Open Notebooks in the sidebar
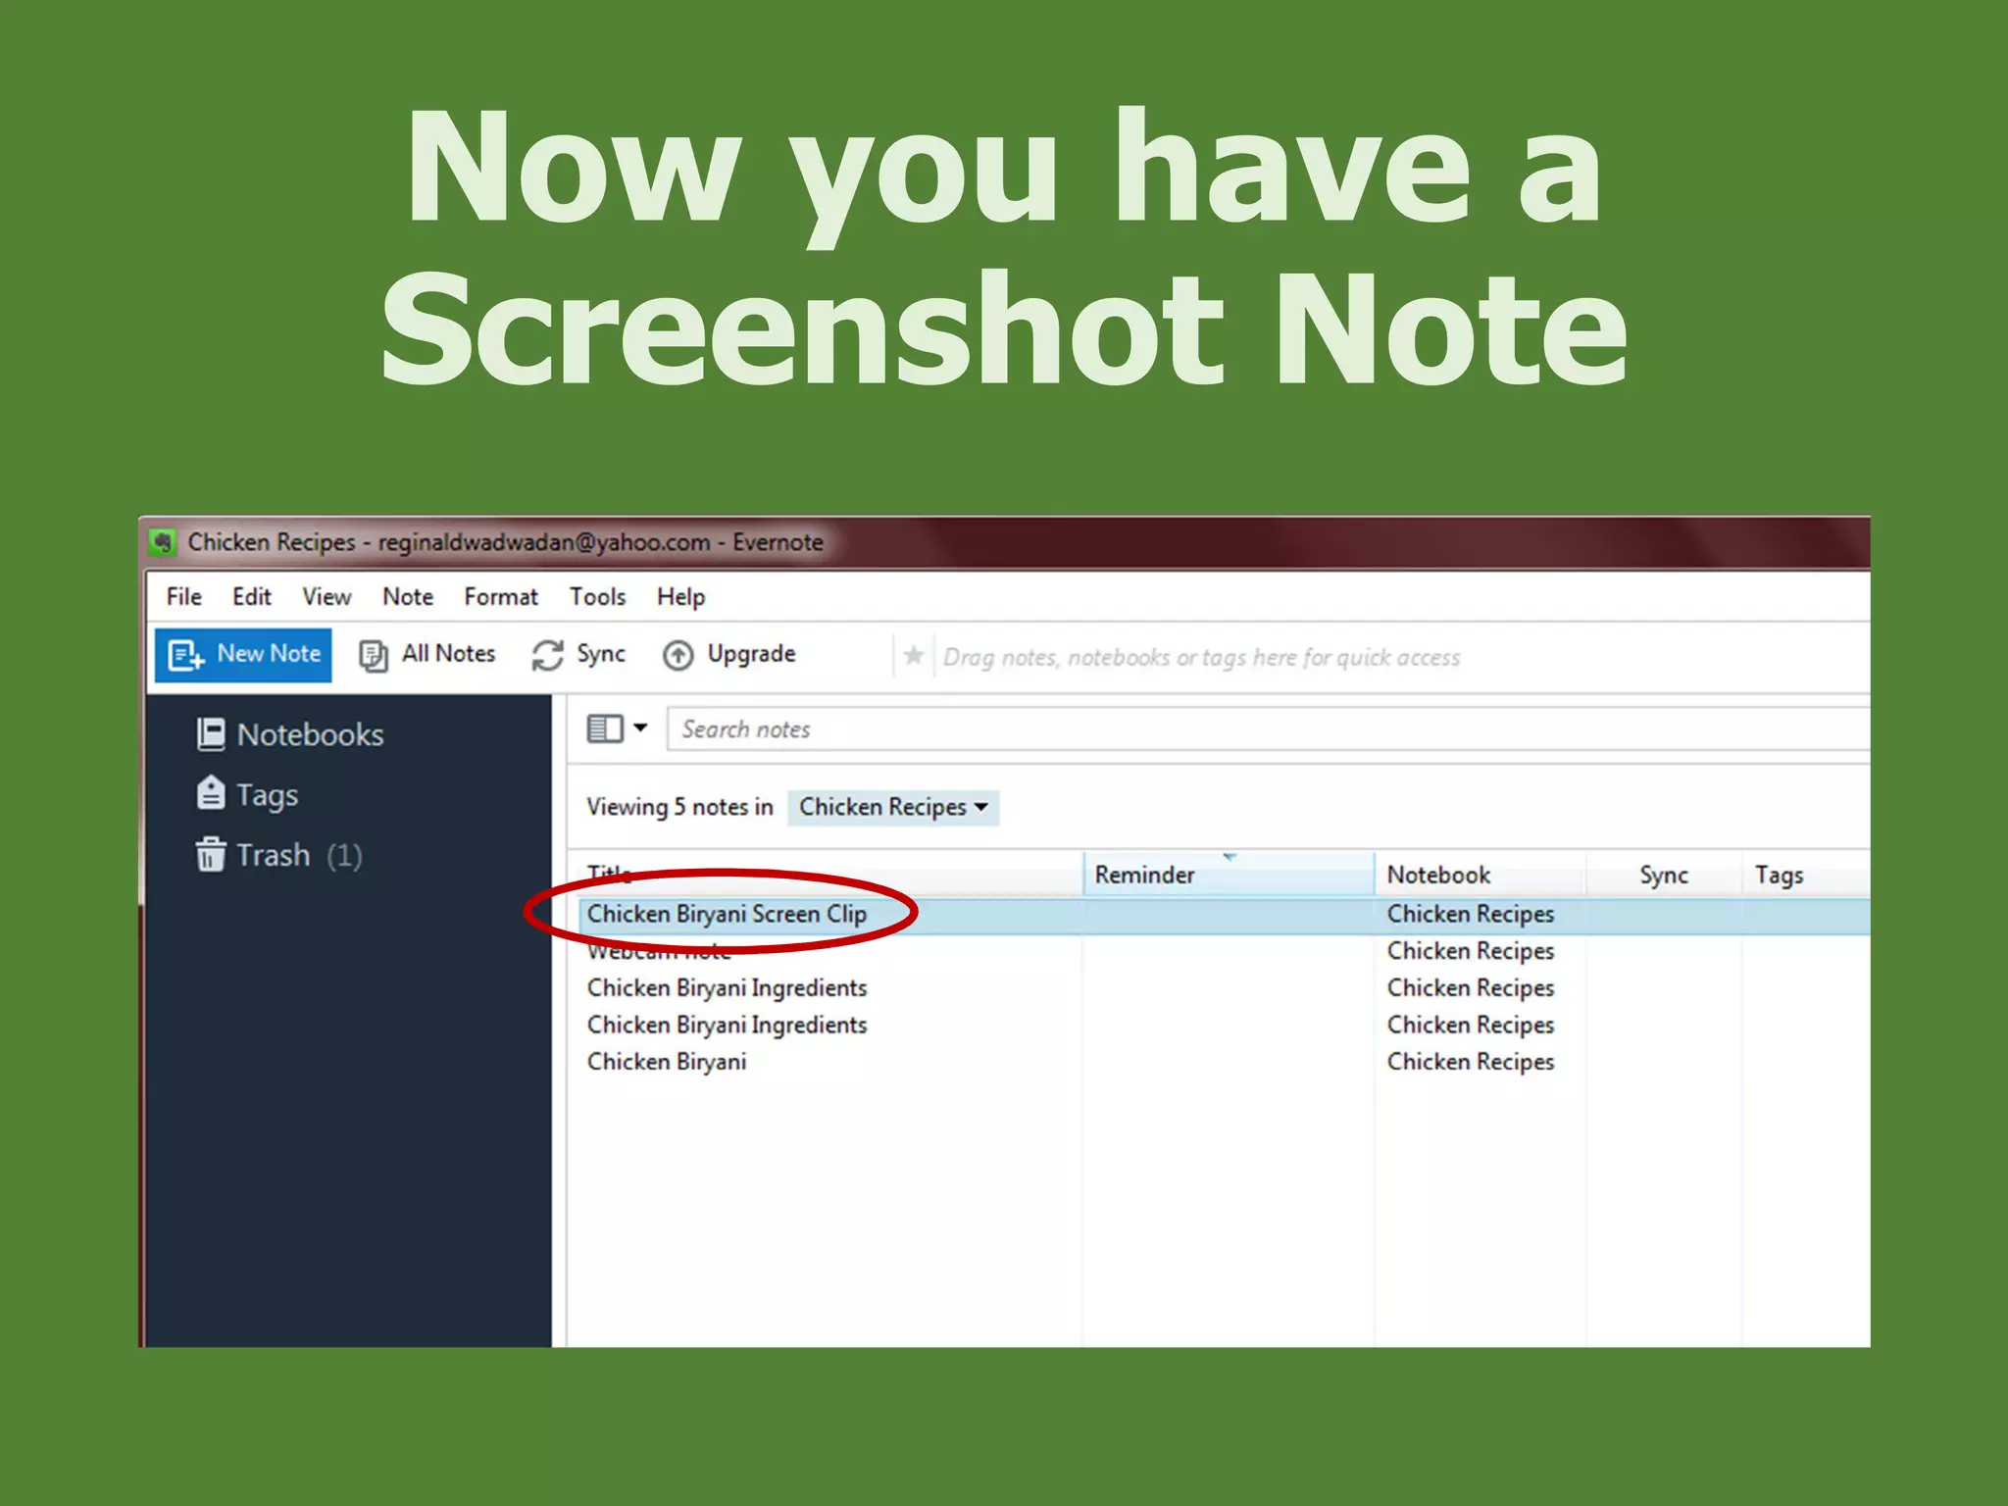This screenshot has height=1506, width=2008. tap(310, 734)
